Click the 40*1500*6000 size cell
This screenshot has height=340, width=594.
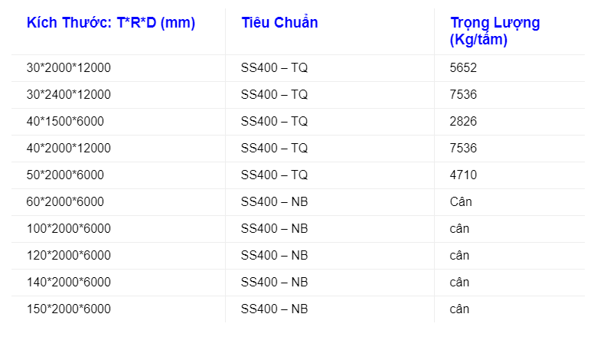coord(65,122)
